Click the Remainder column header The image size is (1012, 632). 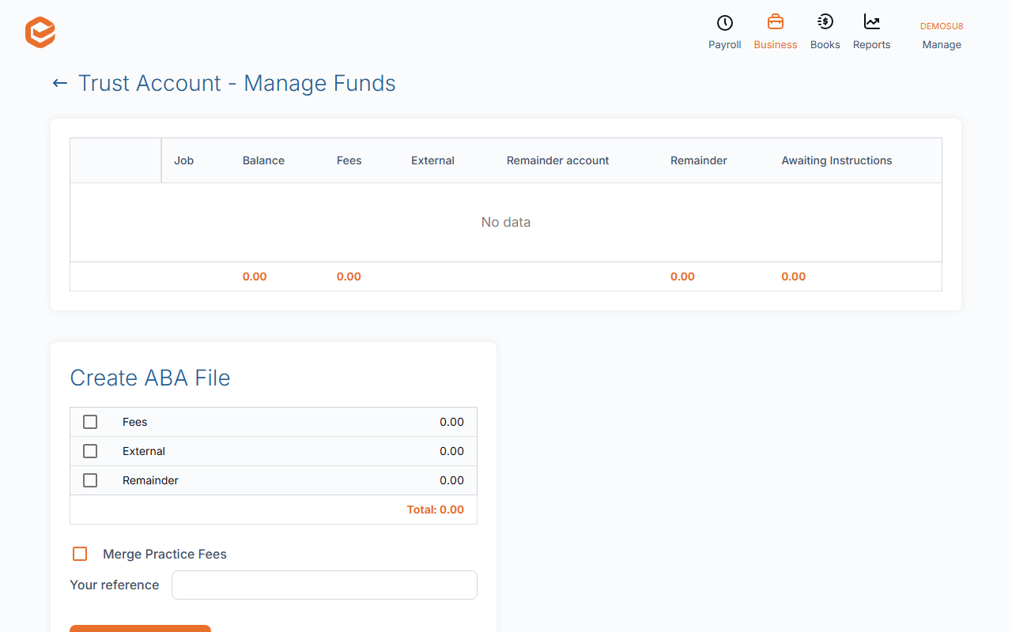click(x=699, y=160)
